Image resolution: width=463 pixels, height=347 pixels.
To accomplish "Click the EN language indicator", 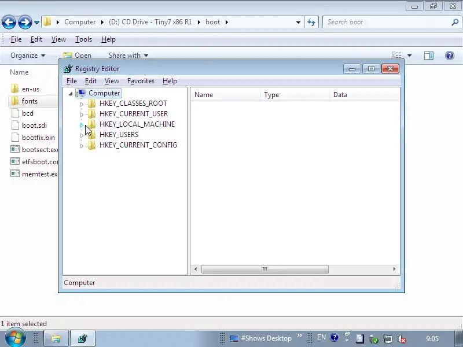I will pos(321,337).
